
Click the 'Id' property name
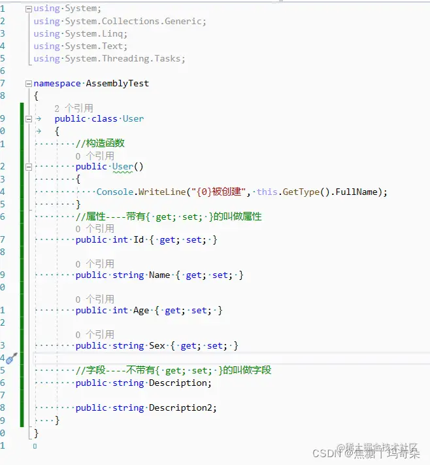(139, 239)
